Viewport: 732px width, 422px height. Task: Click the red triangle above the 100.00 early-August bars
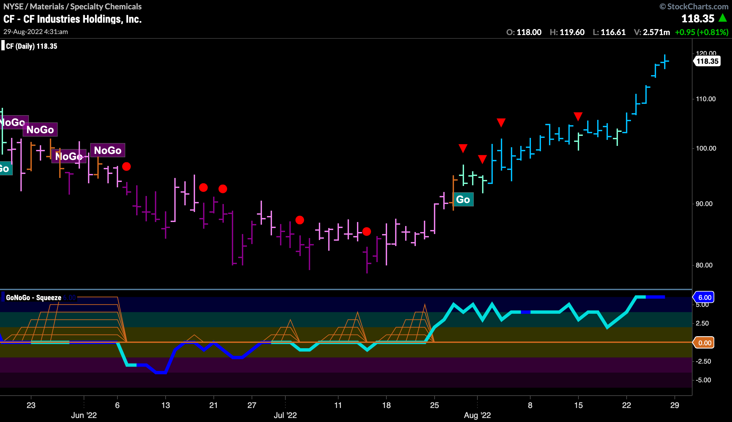[x=501, y=123]
